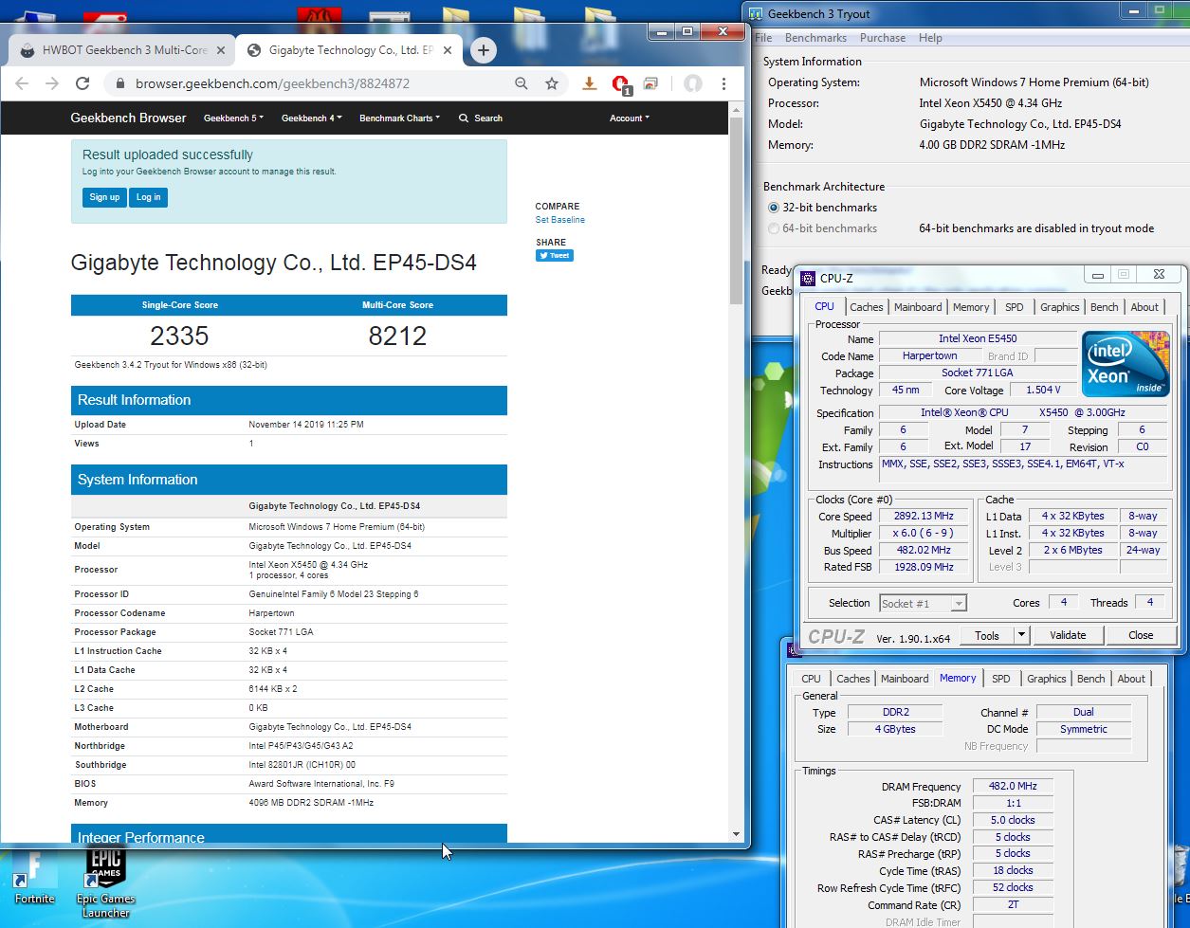1190x928 pixels.
Task: Open About tab in top CPU-Z window
Action: click(x=1144, y=307)
